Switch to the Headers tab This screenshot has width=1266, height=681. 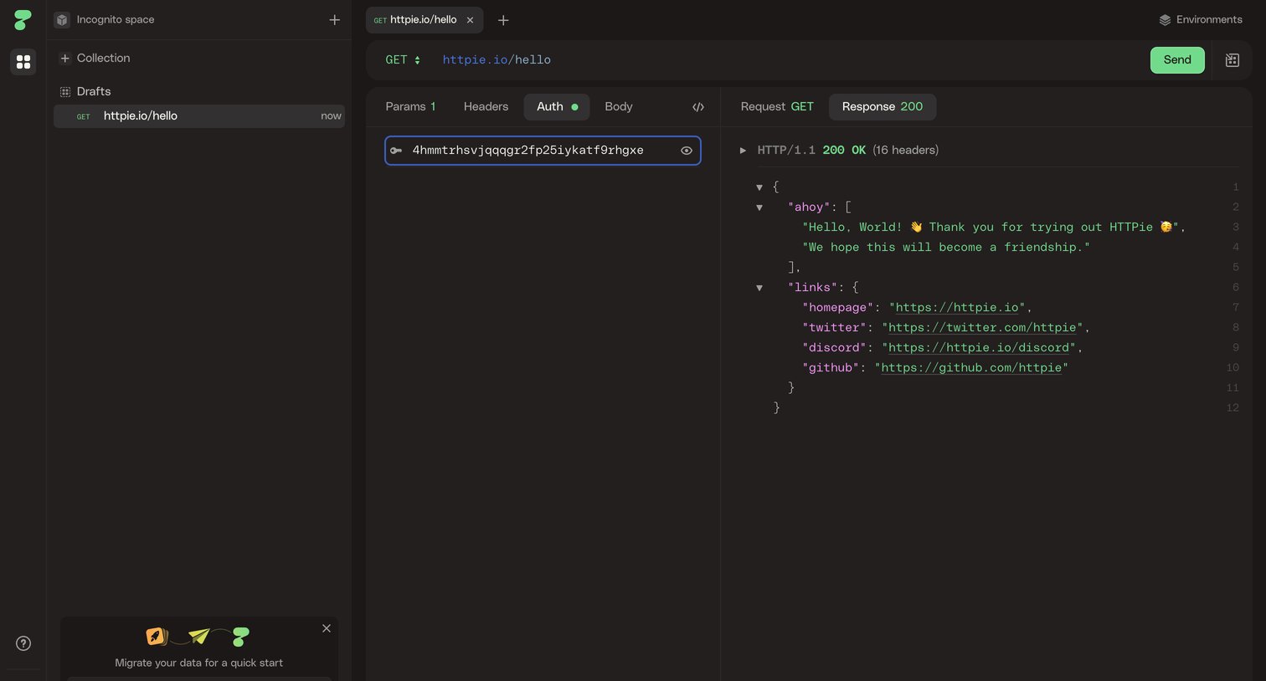(486, 107)
